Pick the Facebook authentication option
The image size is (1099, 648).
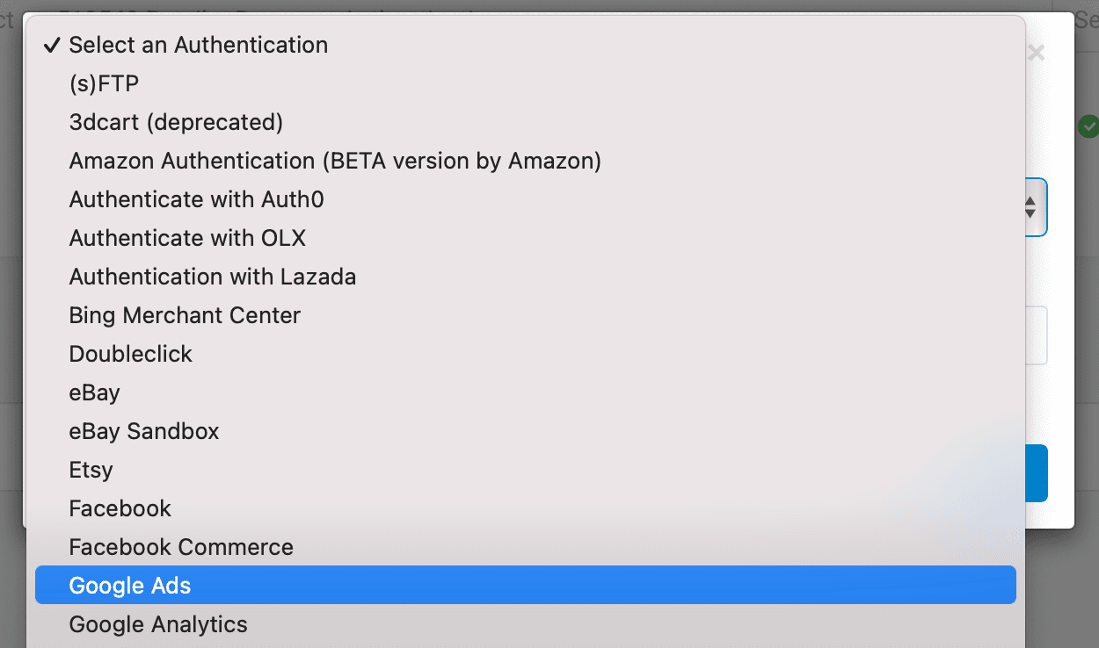(120, 508)
